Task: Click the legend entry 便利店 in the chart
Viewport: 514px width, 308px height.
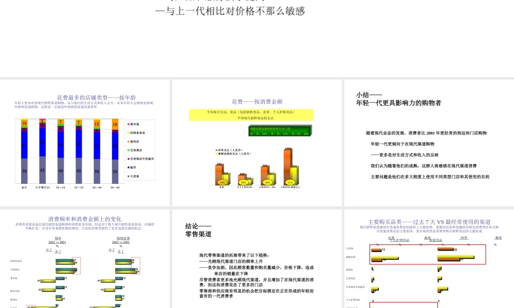Action: click(134, 142)
